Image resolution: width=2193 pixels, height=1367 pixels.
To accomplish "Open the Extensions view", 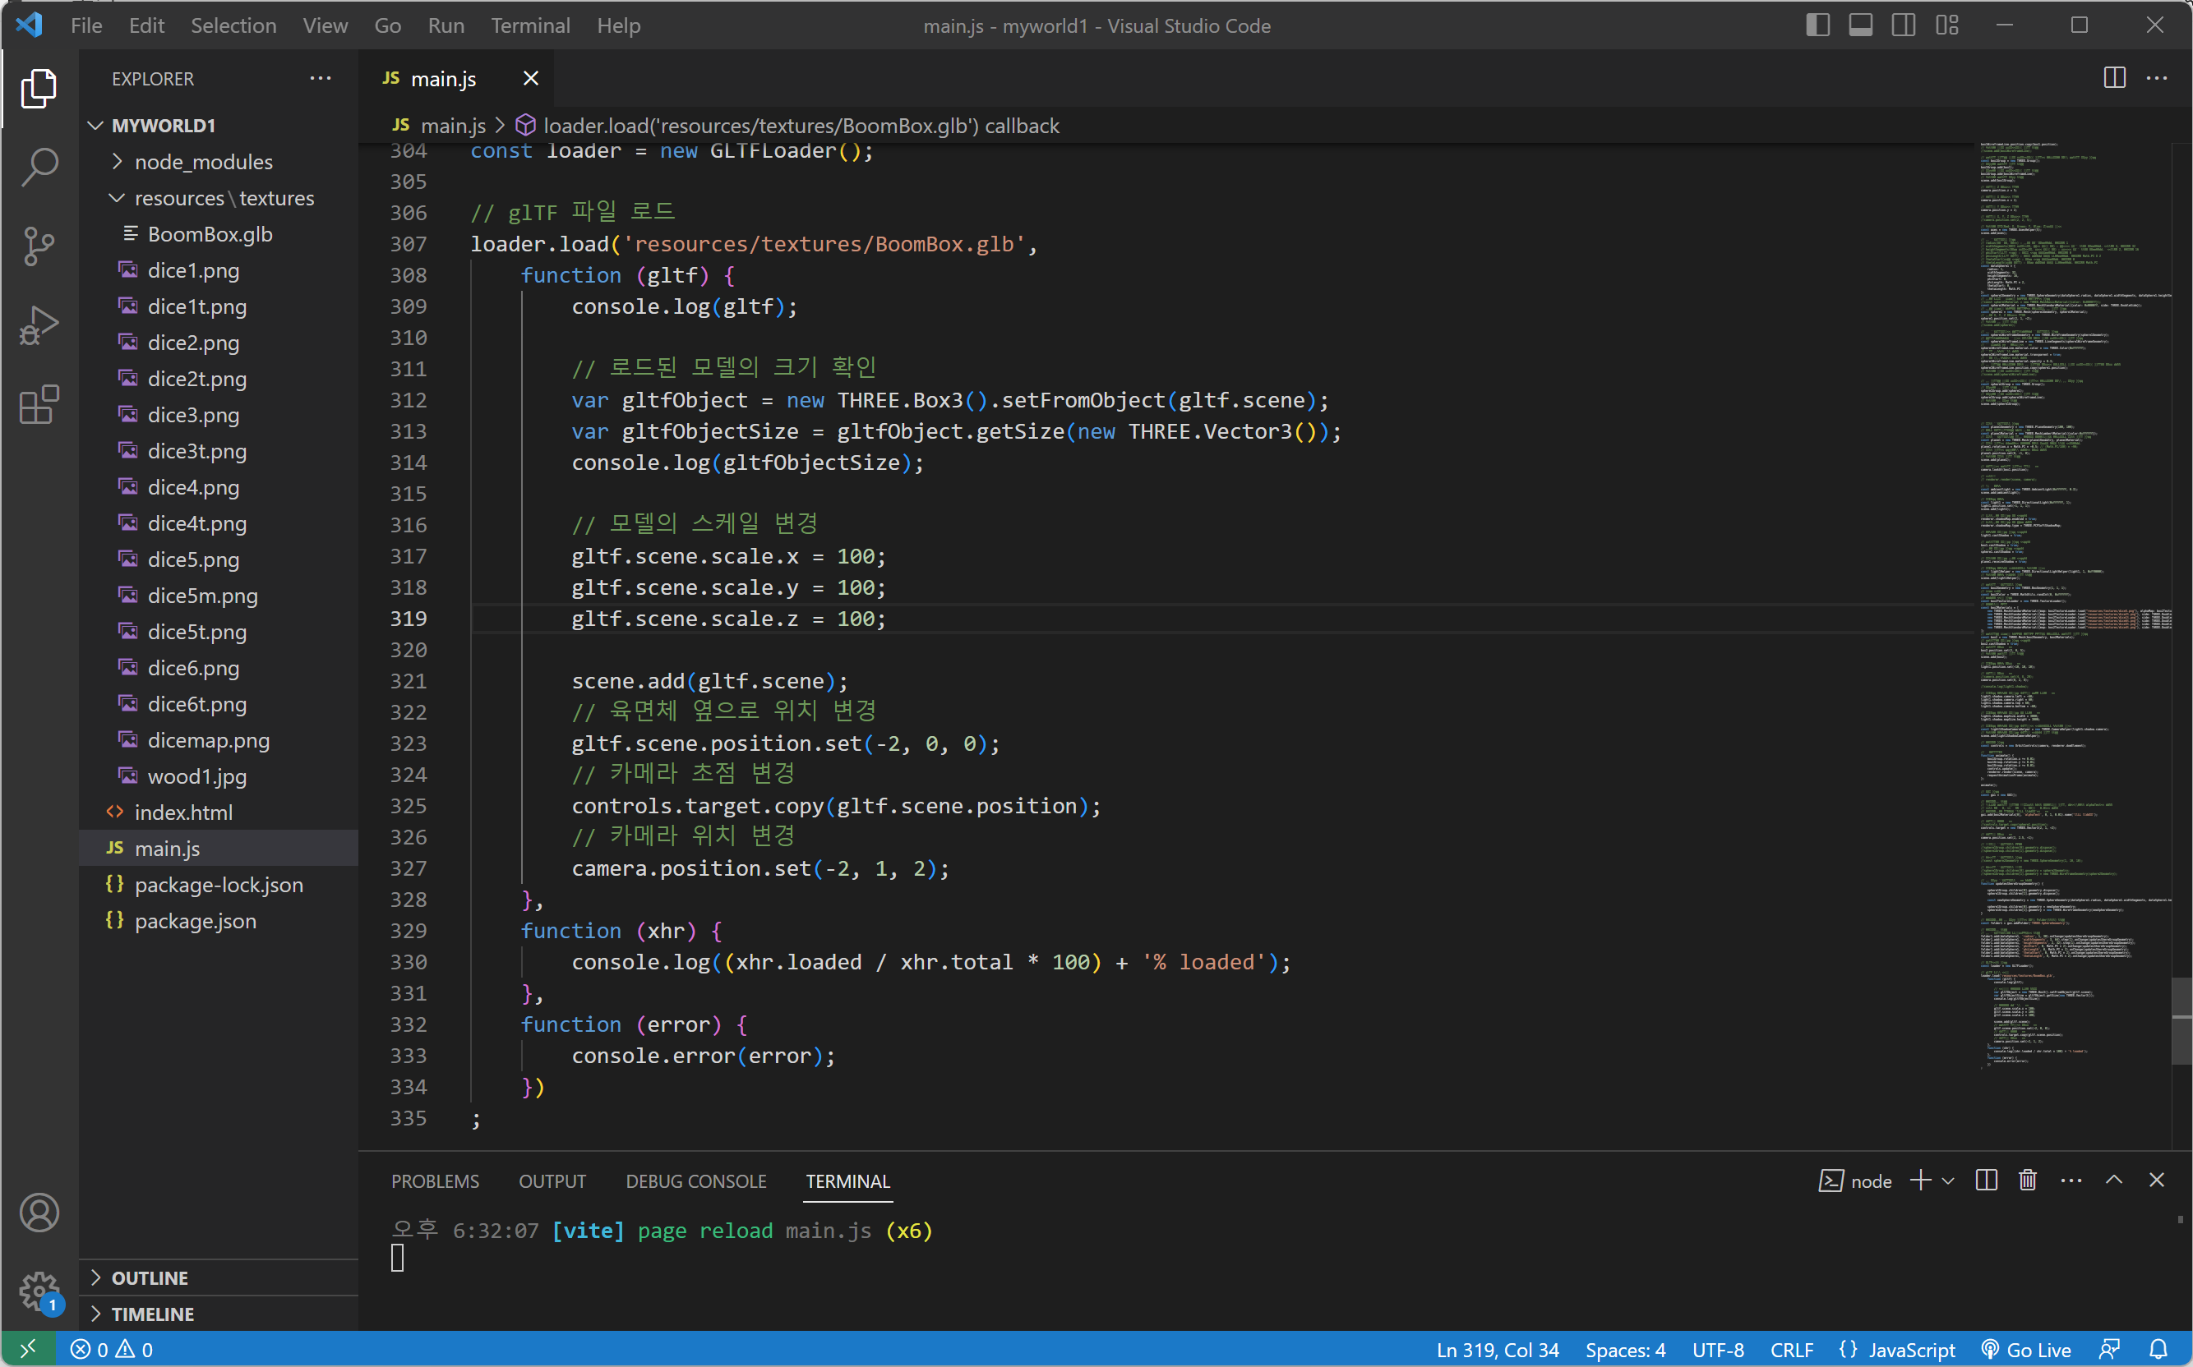I will 39,405.
